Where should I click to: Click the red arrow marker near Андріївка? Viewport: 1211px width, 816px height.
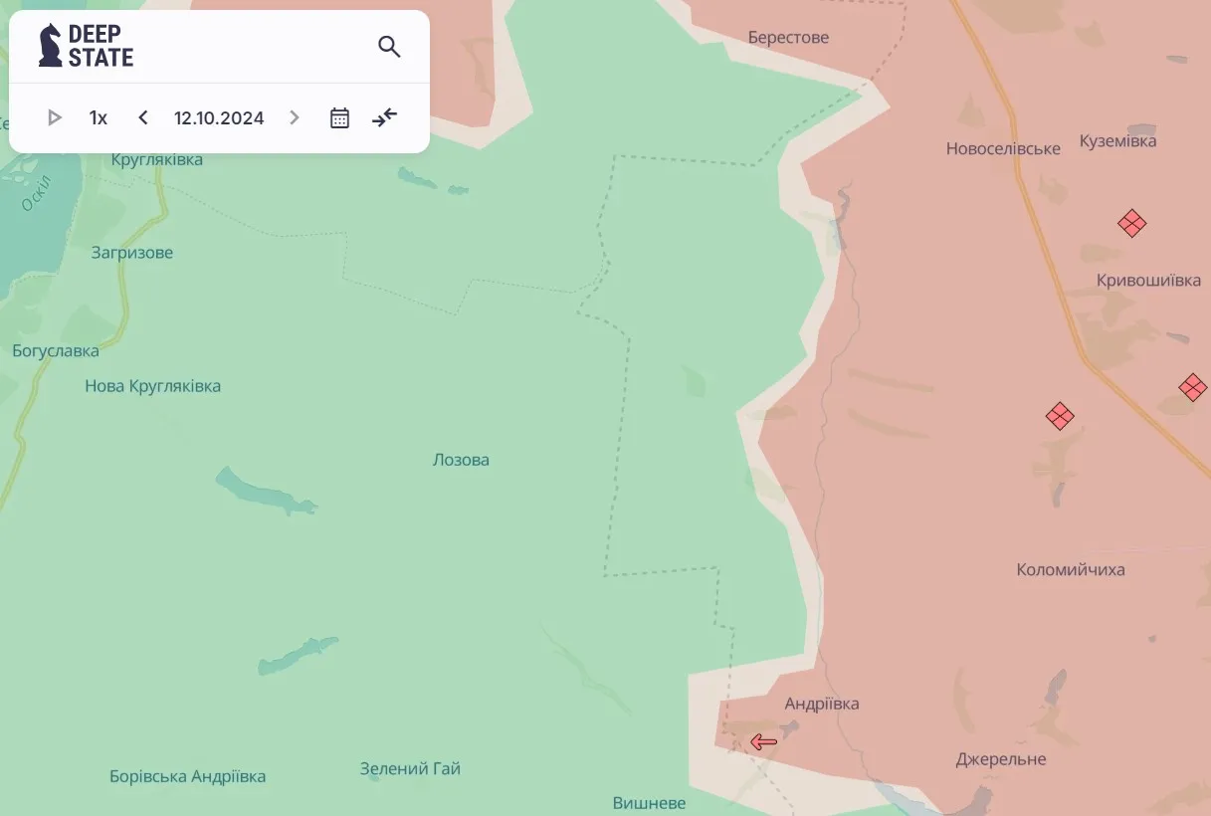point(763,741)
